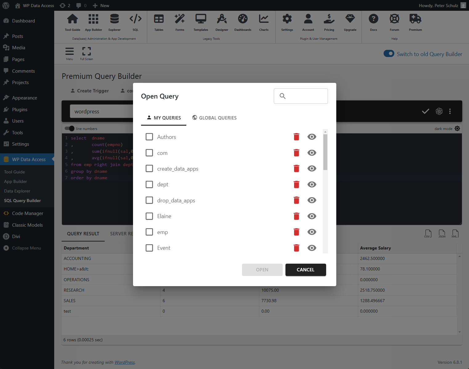Open the Explorer database icon
469x369 pixels.
114,19
